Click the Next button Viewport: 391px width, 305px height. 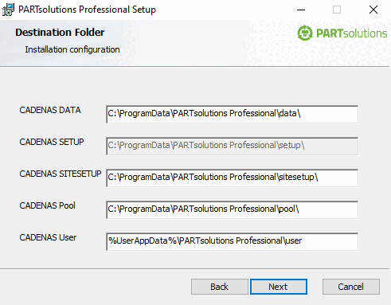point(279,287)
